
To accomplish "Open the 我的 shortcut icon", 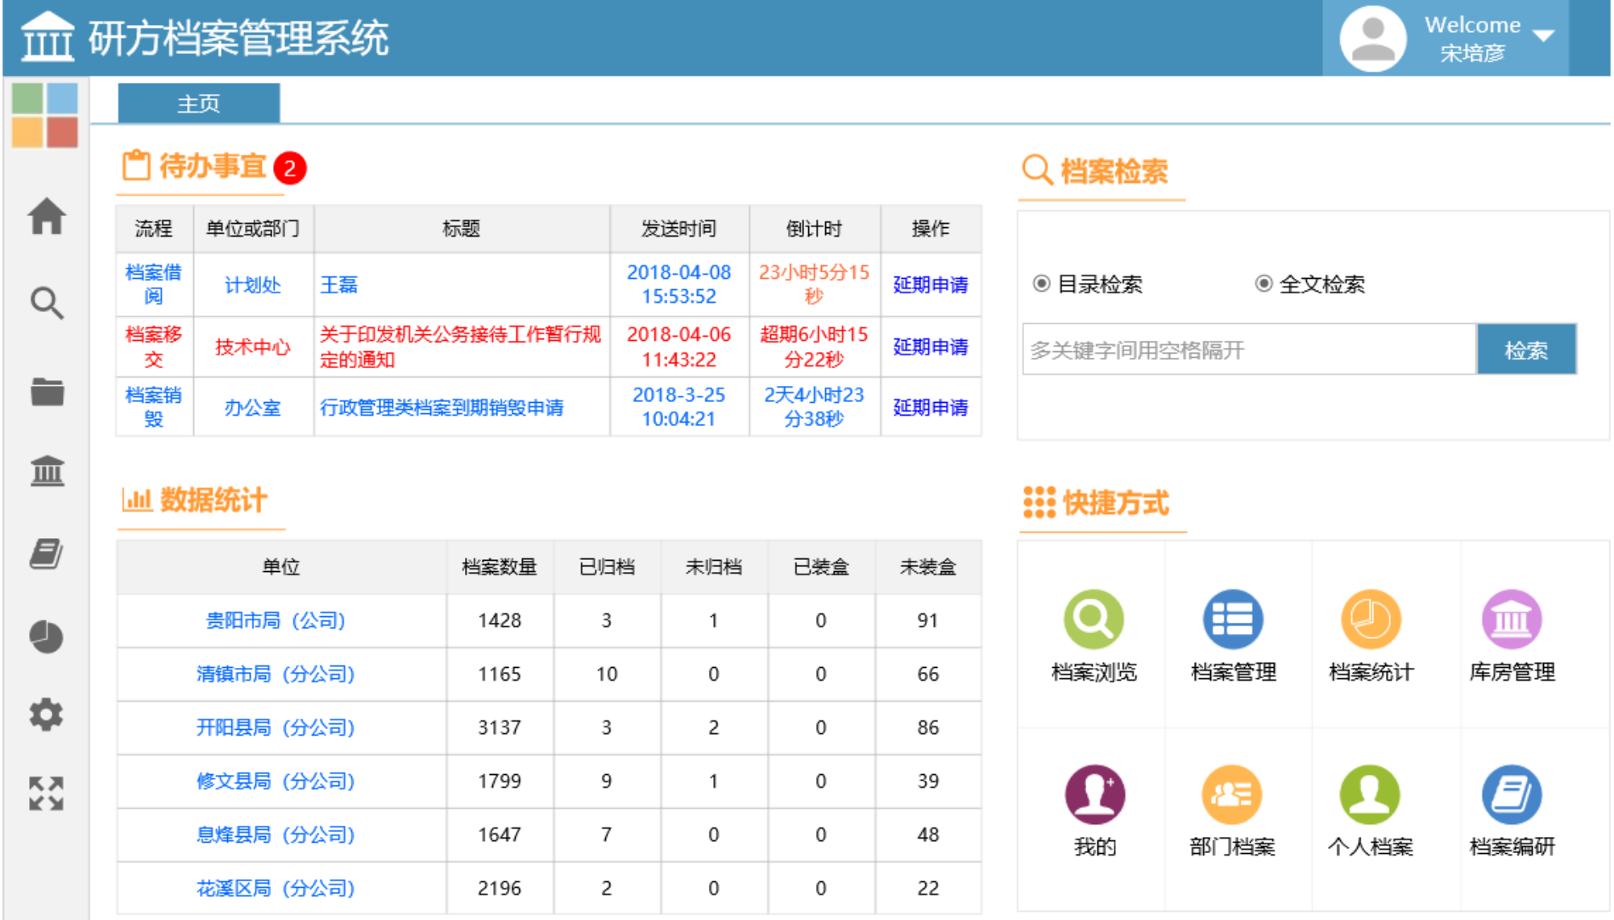I will tap(1094, 794).
